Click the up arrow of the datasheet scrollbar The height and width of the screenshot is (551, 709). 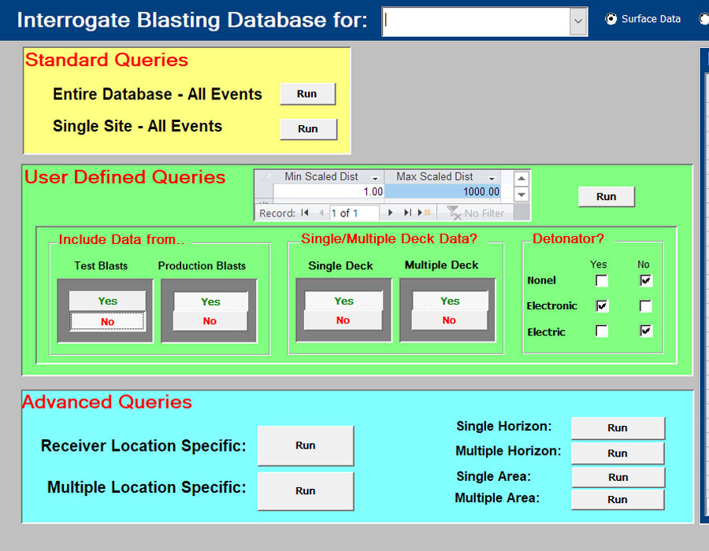(x=521, y=178)
